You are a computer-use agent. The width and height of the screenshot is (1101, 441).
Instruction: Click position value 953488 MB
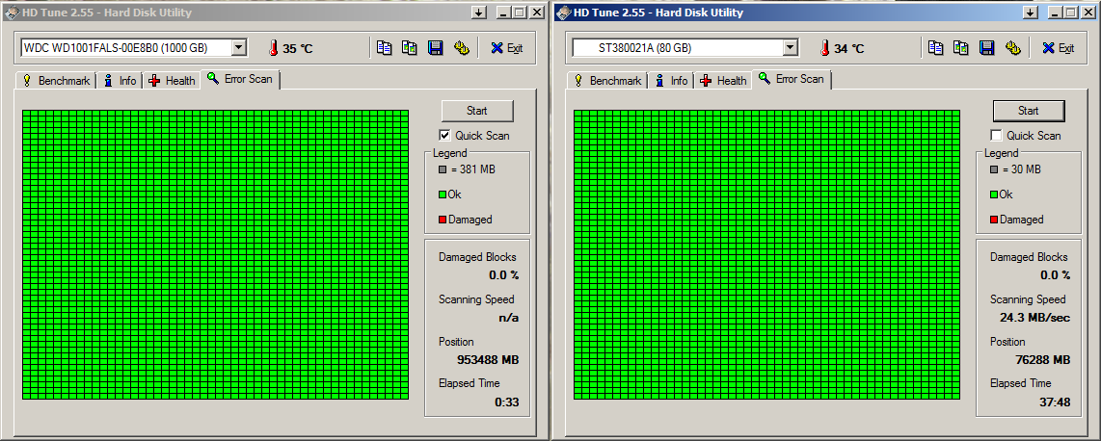coord(487,360)
